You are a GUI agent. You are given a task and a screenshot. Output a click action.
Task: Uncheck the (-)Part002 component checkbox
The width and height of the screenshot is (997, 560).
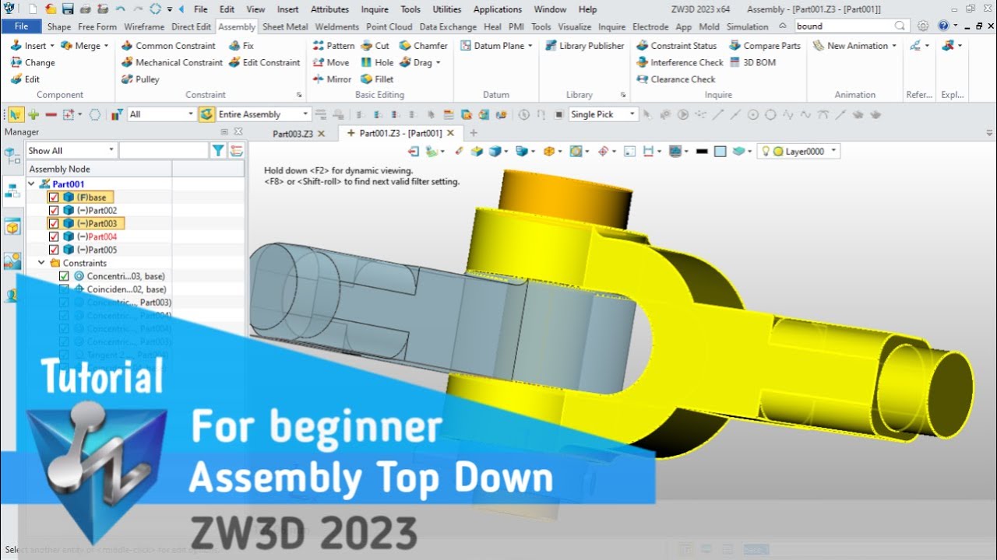[x=54, y=211]
